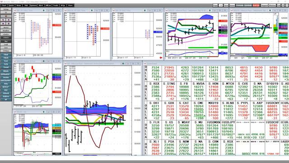Select the Bar chart type

tap(6, 41)
